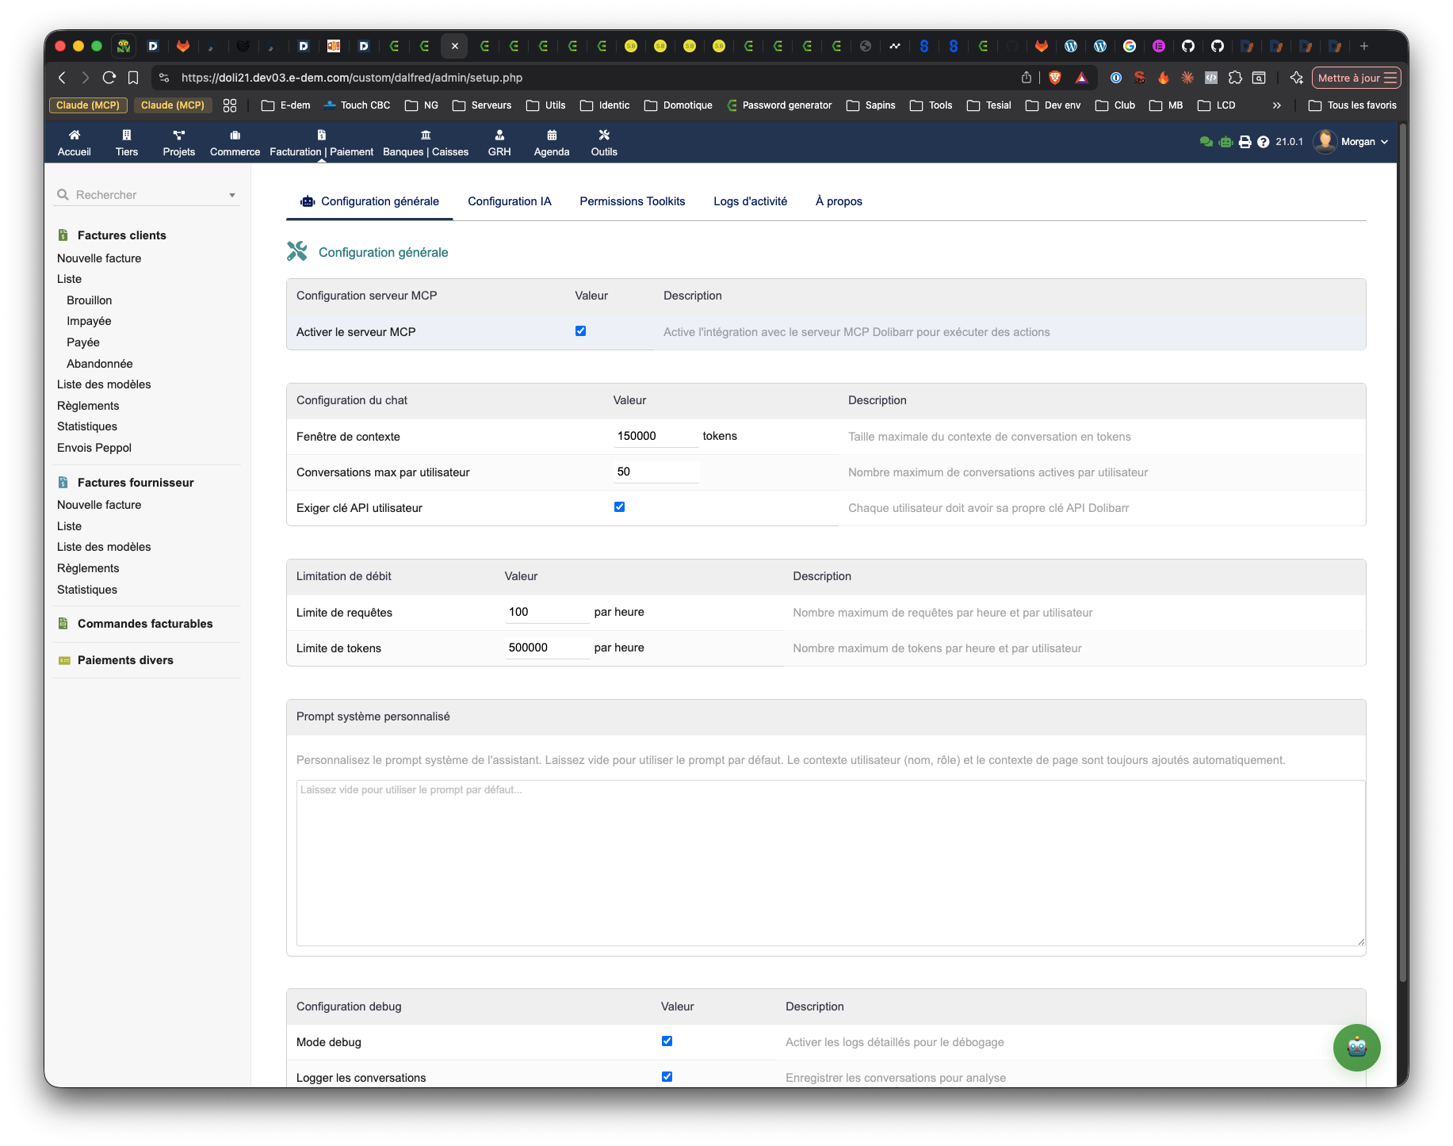
Task: Go to Envois Peppol link
Action: tap(94, 448)
